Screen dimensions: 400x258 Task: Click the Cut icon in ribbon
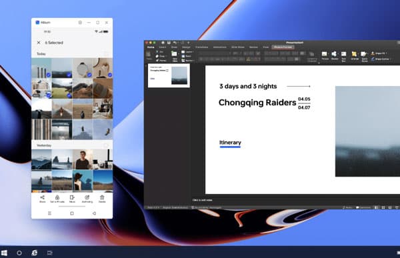157,52
